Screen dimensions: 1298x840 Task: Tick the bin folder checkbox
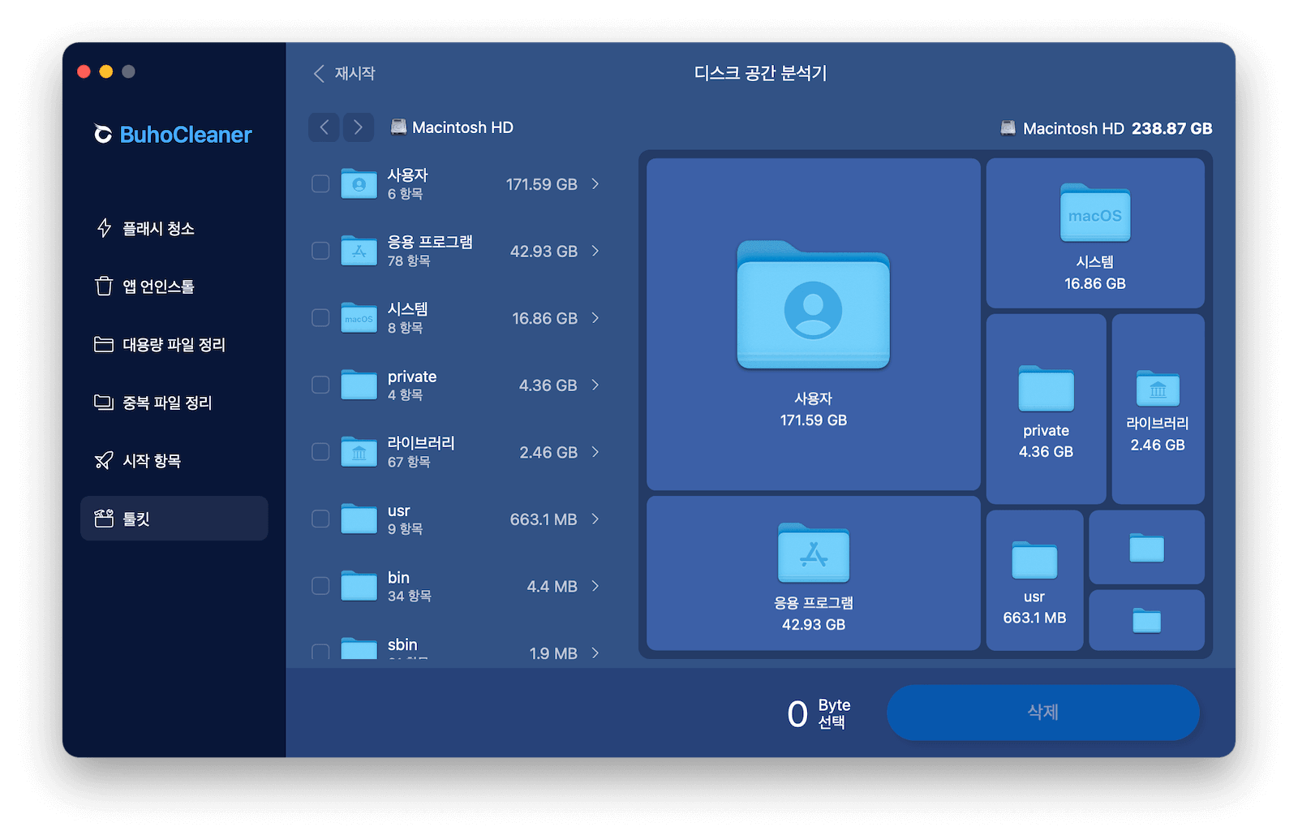pos(320,585)
